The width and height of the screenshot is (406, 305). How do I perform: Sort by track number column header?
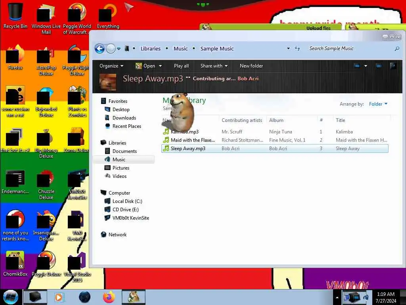(321, 120)
